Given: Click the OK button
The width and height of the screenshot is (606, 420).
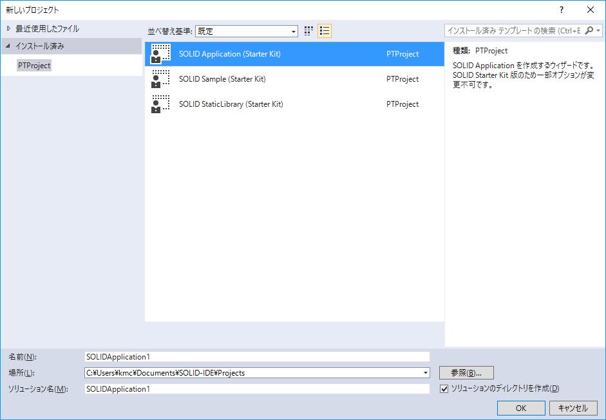Looking at the screenshot, I should 521,408.
